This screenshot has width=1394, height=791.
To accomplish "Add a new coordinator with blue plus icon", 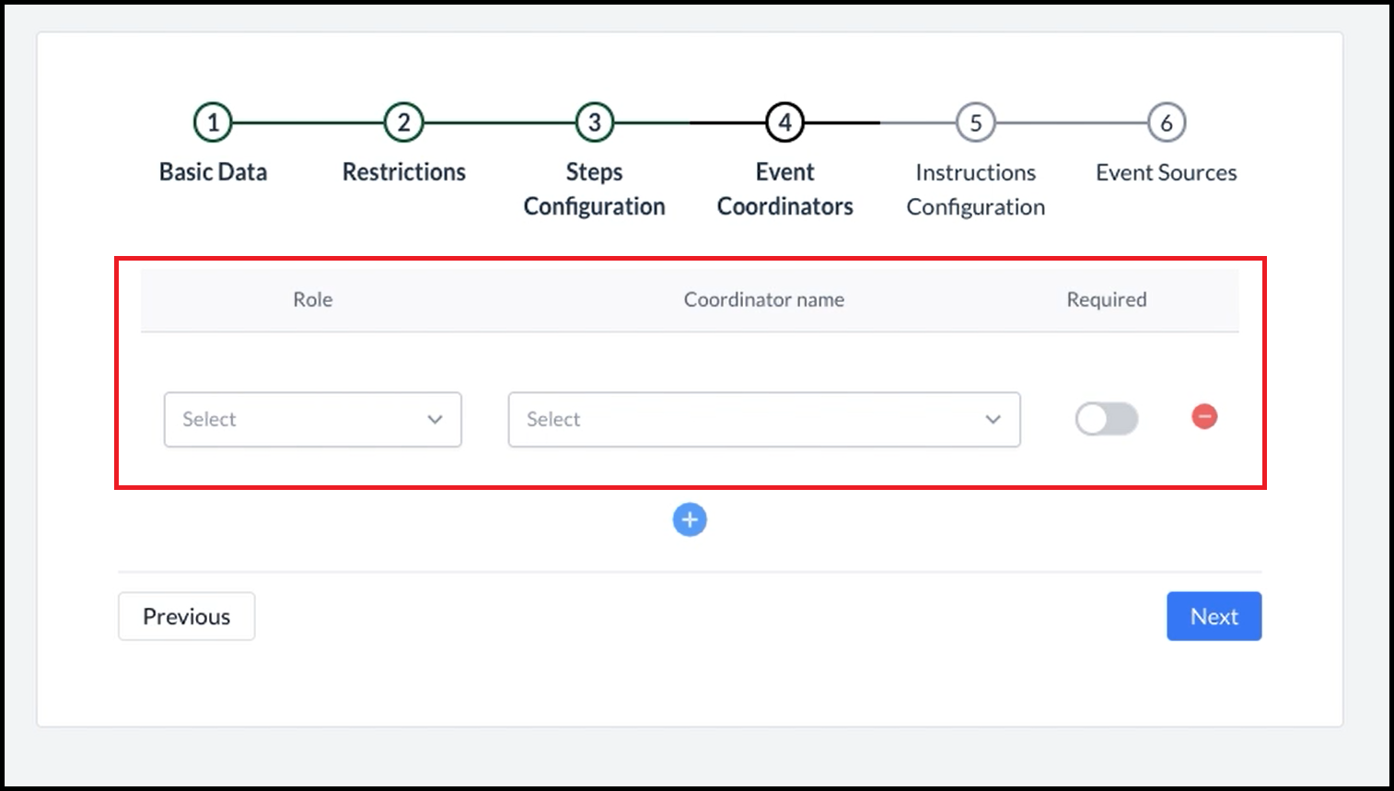I will tap(690, 519).
